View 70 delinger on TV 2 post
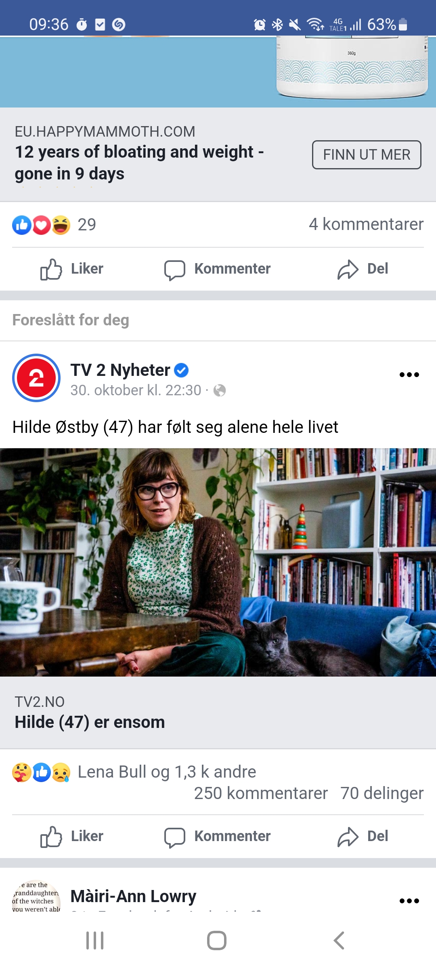Image resolution: width=436 pixels, height=970 pixels. tap(382, 793)
